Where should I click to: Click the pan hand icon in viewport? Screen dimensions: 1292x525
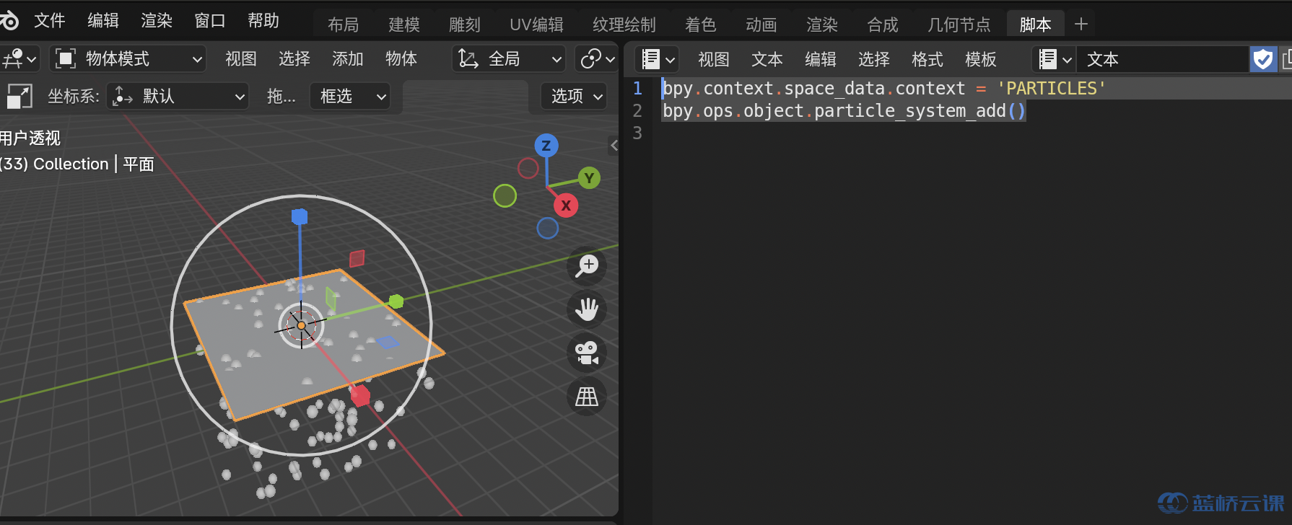coord(587,309)
